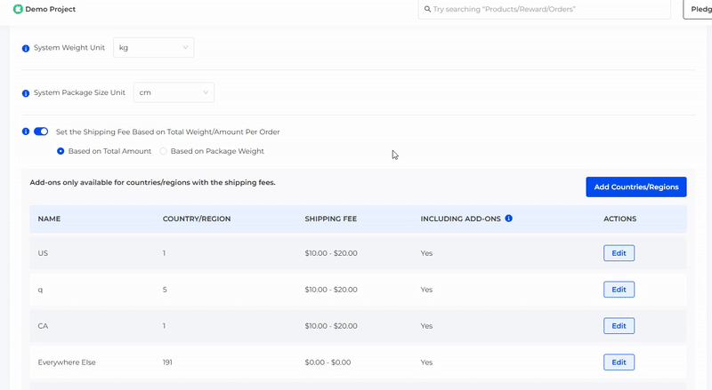
Task: Click info icon next to shipping fee toggle
Action: pyautogui.click(x=26, y=131)
